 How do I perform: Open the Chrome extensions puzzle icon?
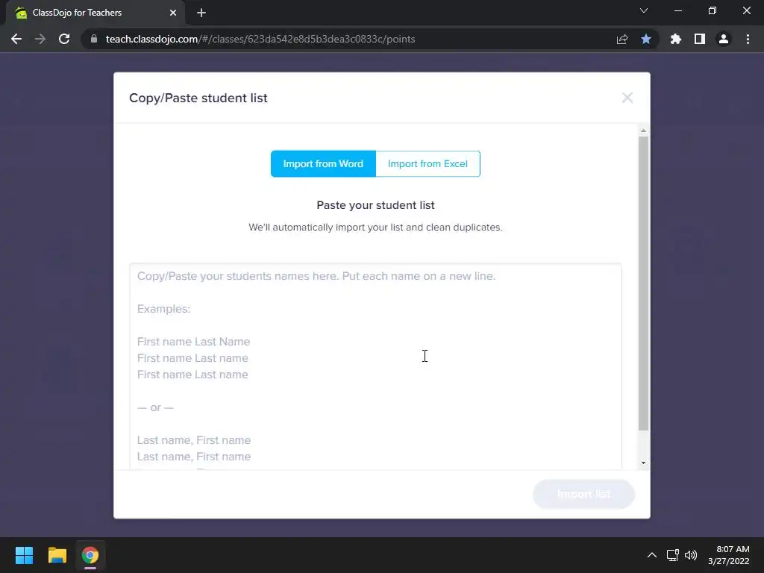click(x=676, y=39)
